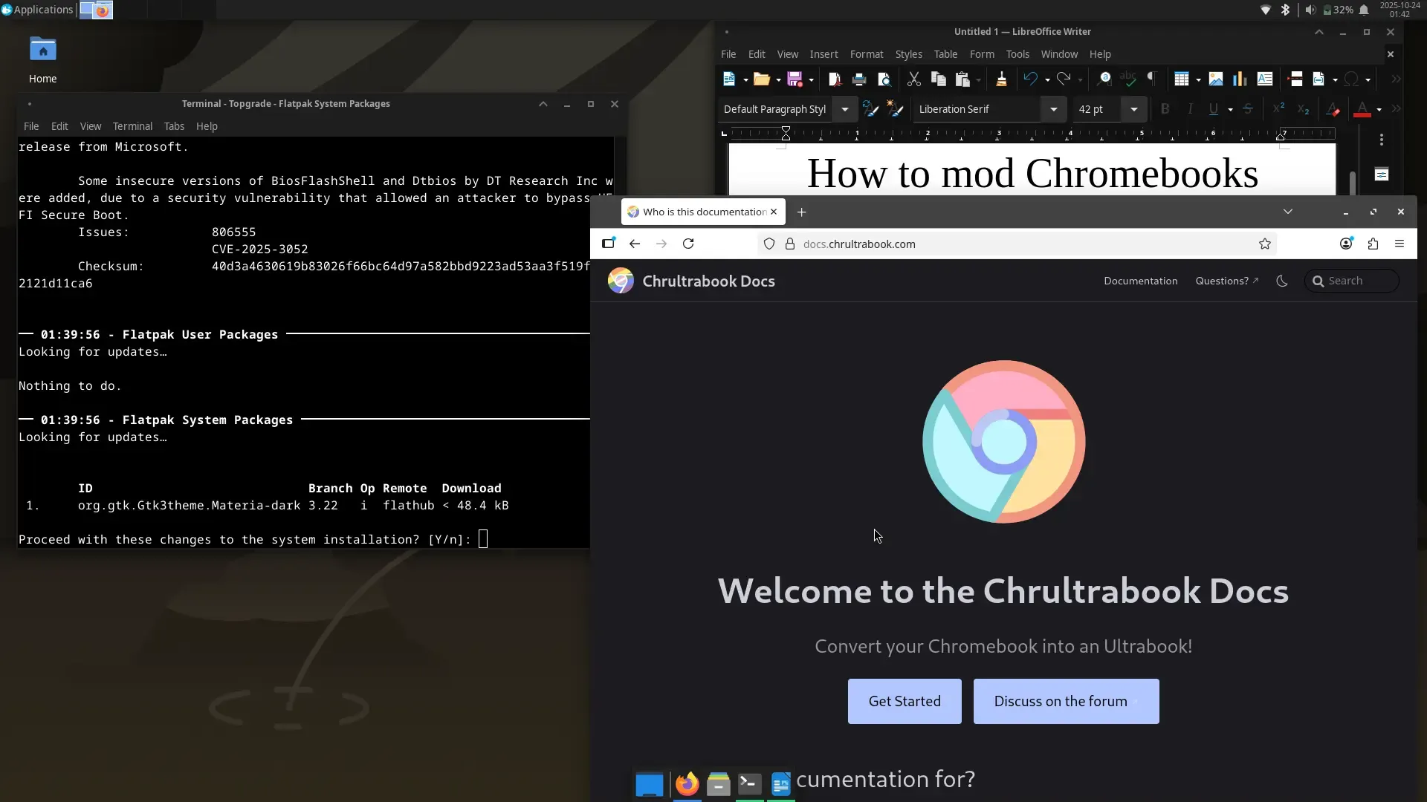The height and width of the screenshot is (802, 1427).
Task: Toggle formatting marks with the pilcrow icon
Action: (1151, 79)
